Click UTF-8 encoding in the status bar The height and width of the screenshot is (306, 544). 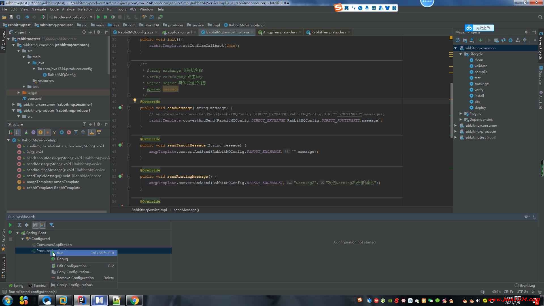(x=522, y=292)
